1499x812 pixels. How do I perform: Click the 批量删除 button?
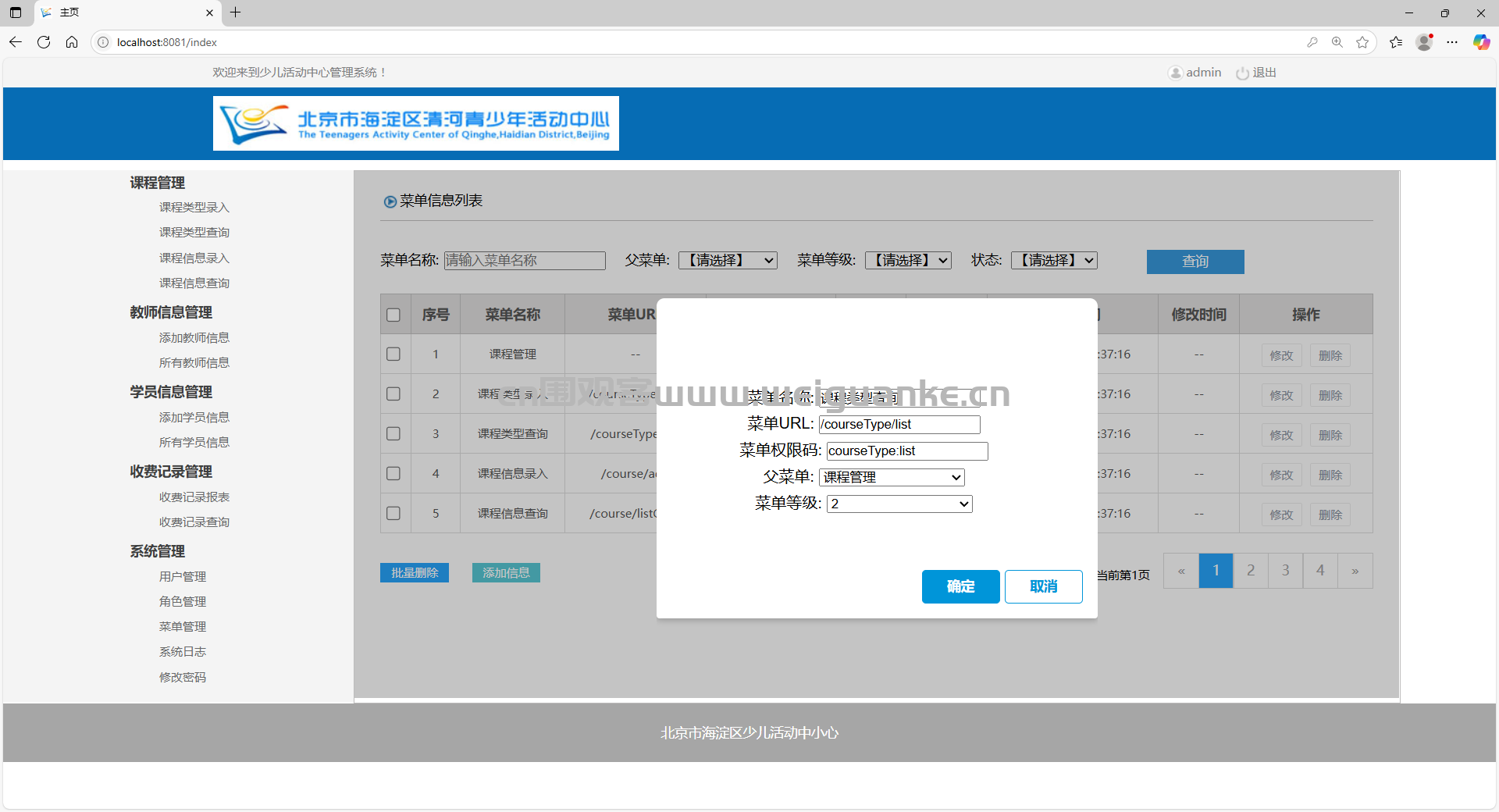(415, 572)
